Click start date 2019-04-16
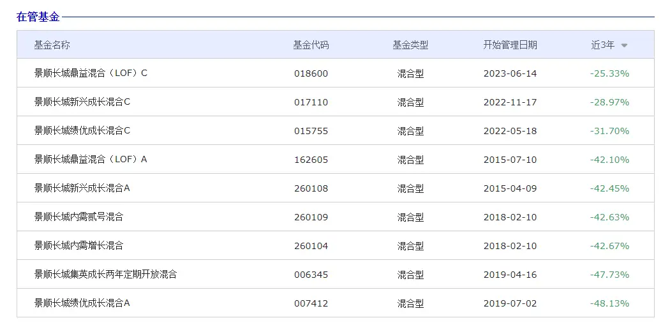The image size is (670, 327). (x=510, y=275)
